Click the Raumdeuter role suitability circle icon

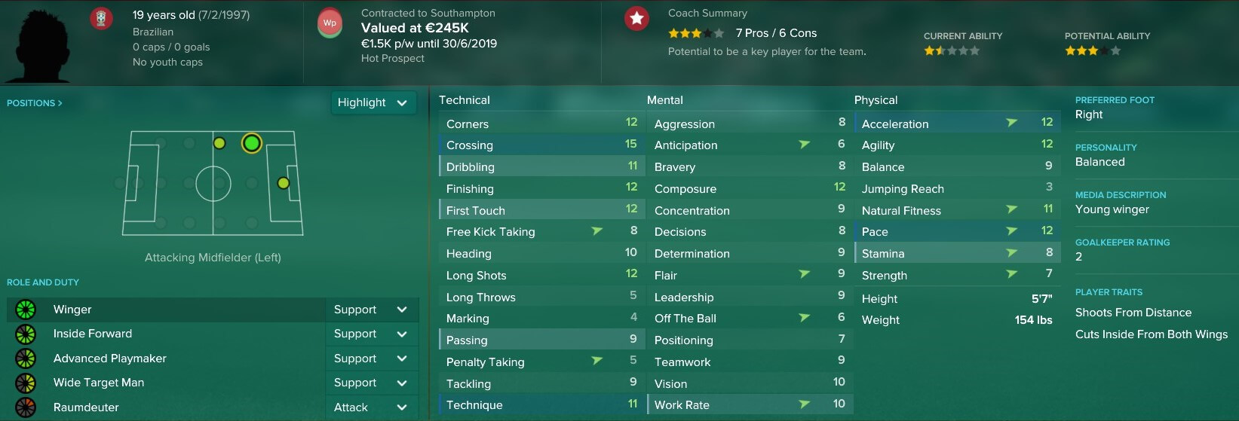(x=26, y=407)
